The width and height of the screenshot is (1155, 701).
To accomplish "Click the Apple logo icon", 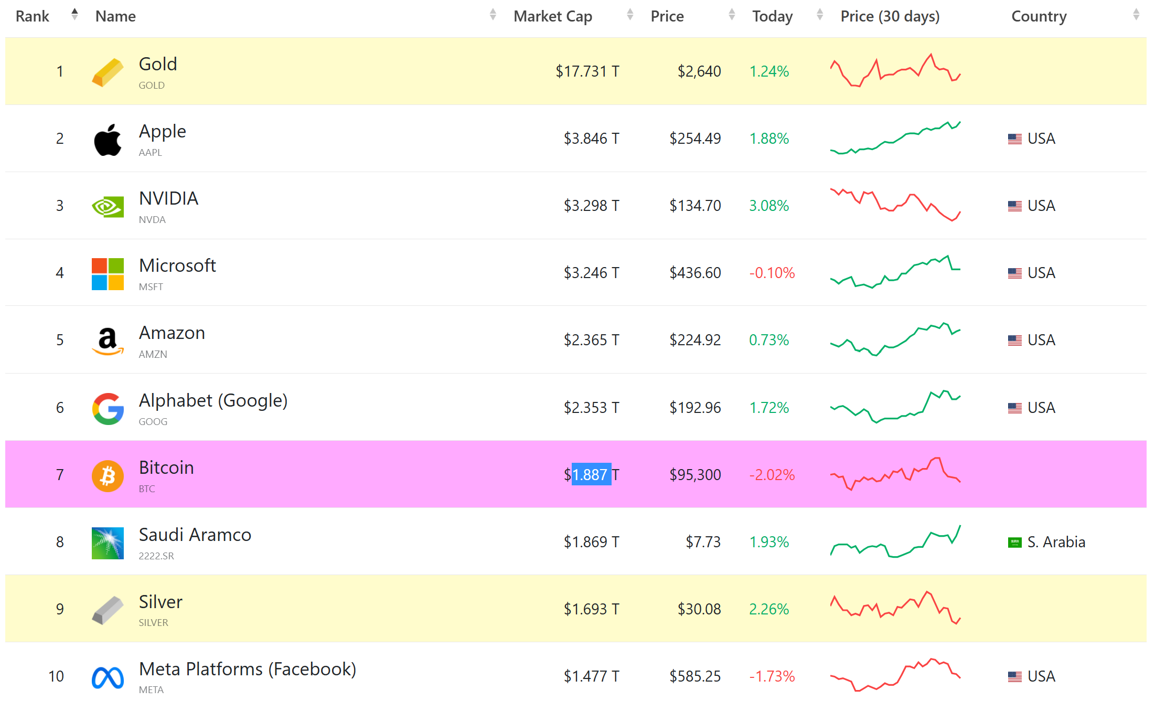I will [x=108, y=140].
